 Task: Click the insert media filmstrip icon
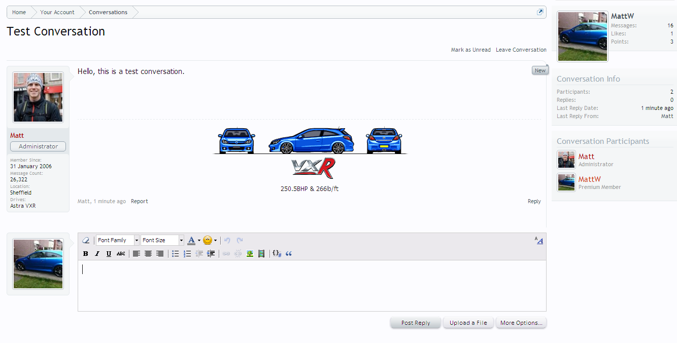point(261,254)
